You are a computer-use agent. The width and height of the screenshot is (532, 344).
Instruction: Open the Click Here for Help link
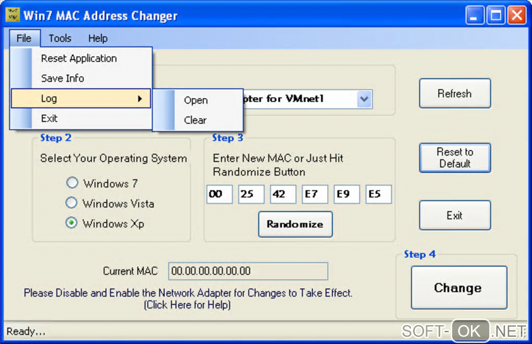tap(187, 305)
